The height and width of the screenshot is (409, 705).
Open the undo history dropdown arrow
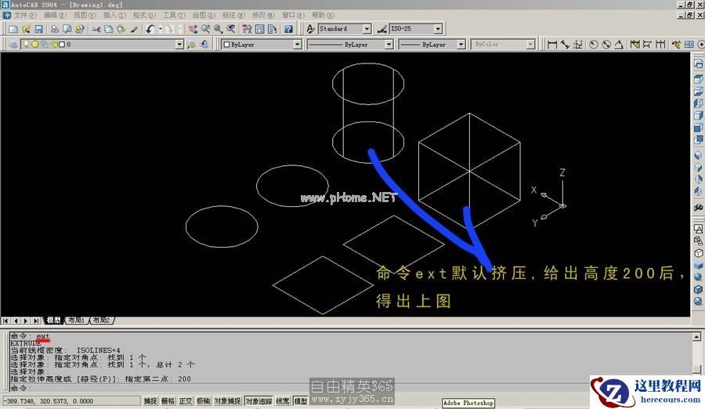pos(160,29)
